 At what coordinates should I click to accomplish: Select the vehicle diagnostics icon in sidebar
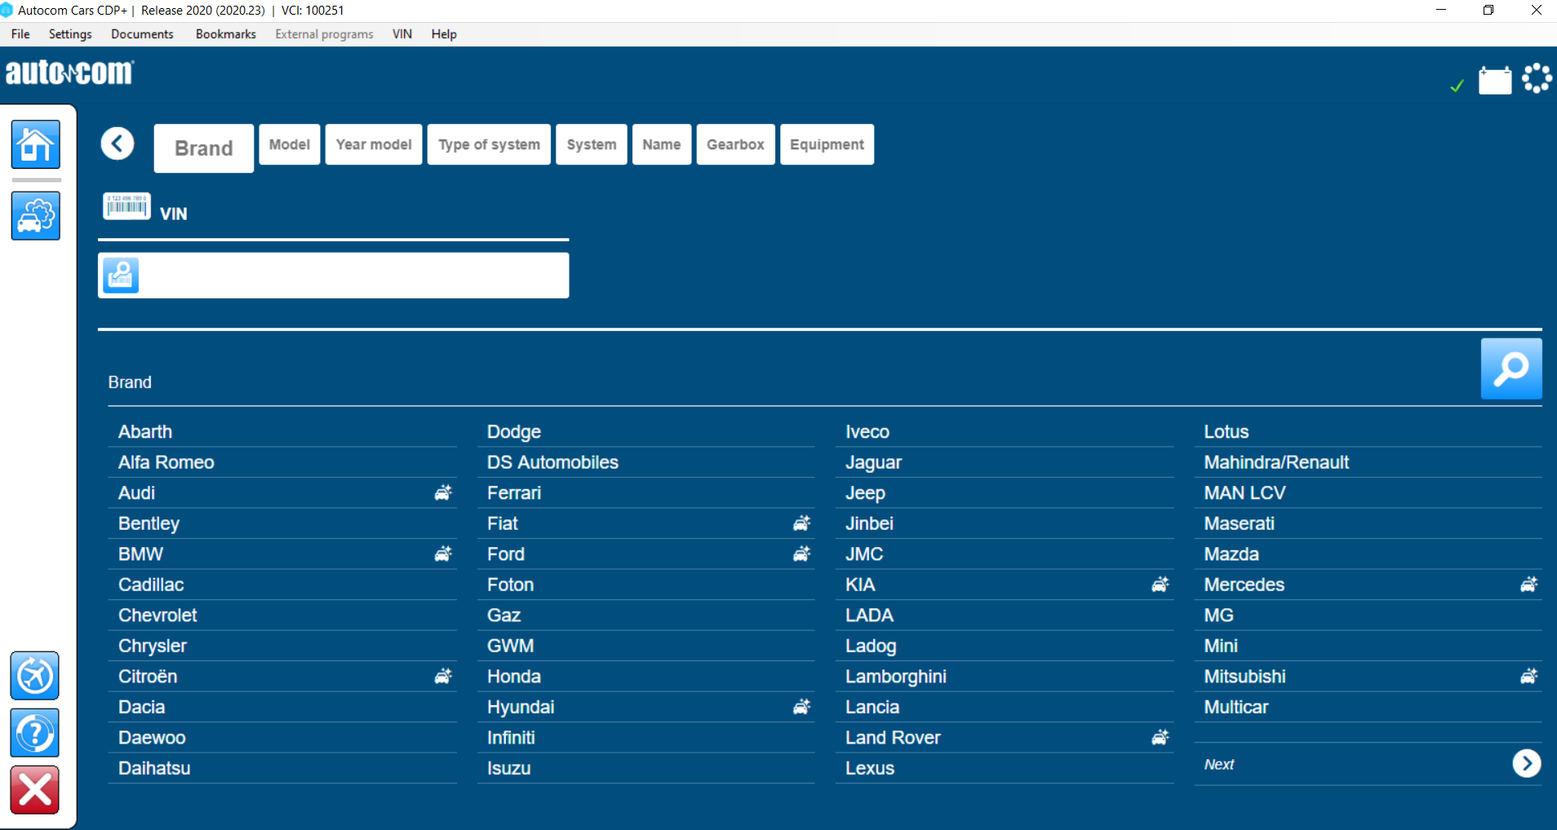(35, 215)
